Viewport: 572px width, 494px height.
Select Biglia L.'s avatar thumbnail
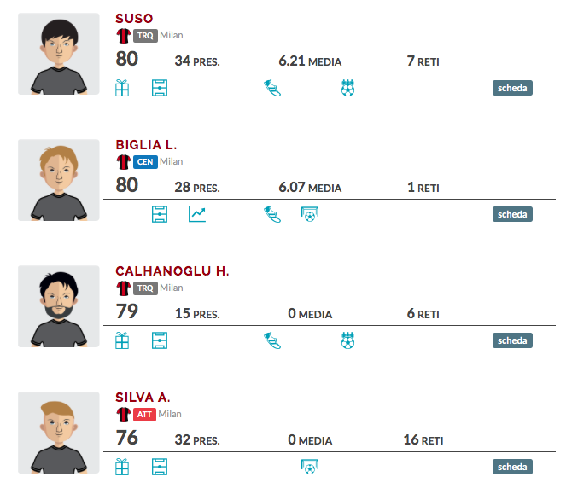click(59, 180)
